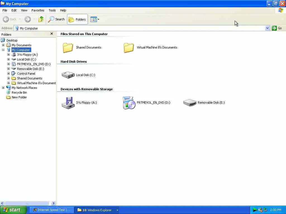The height and width of the screenshot is (214, 286).
Task: Select Shared Documents in folder tree
Action: (x=30, y=78)
